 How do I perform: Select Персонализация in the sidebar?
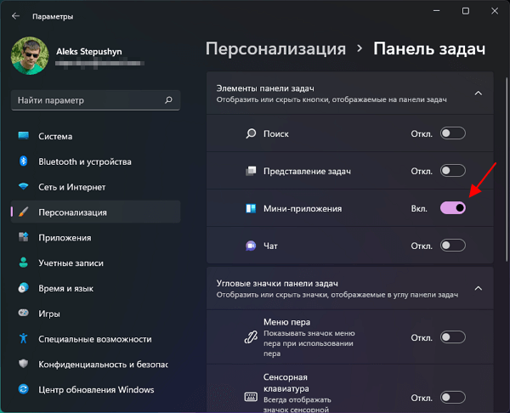95,212
